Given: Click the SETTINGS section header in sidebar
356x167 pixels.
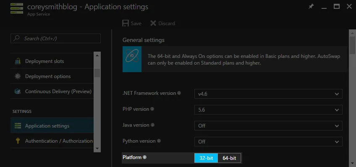Looking at the screenshot, I should tap(22, 112).
